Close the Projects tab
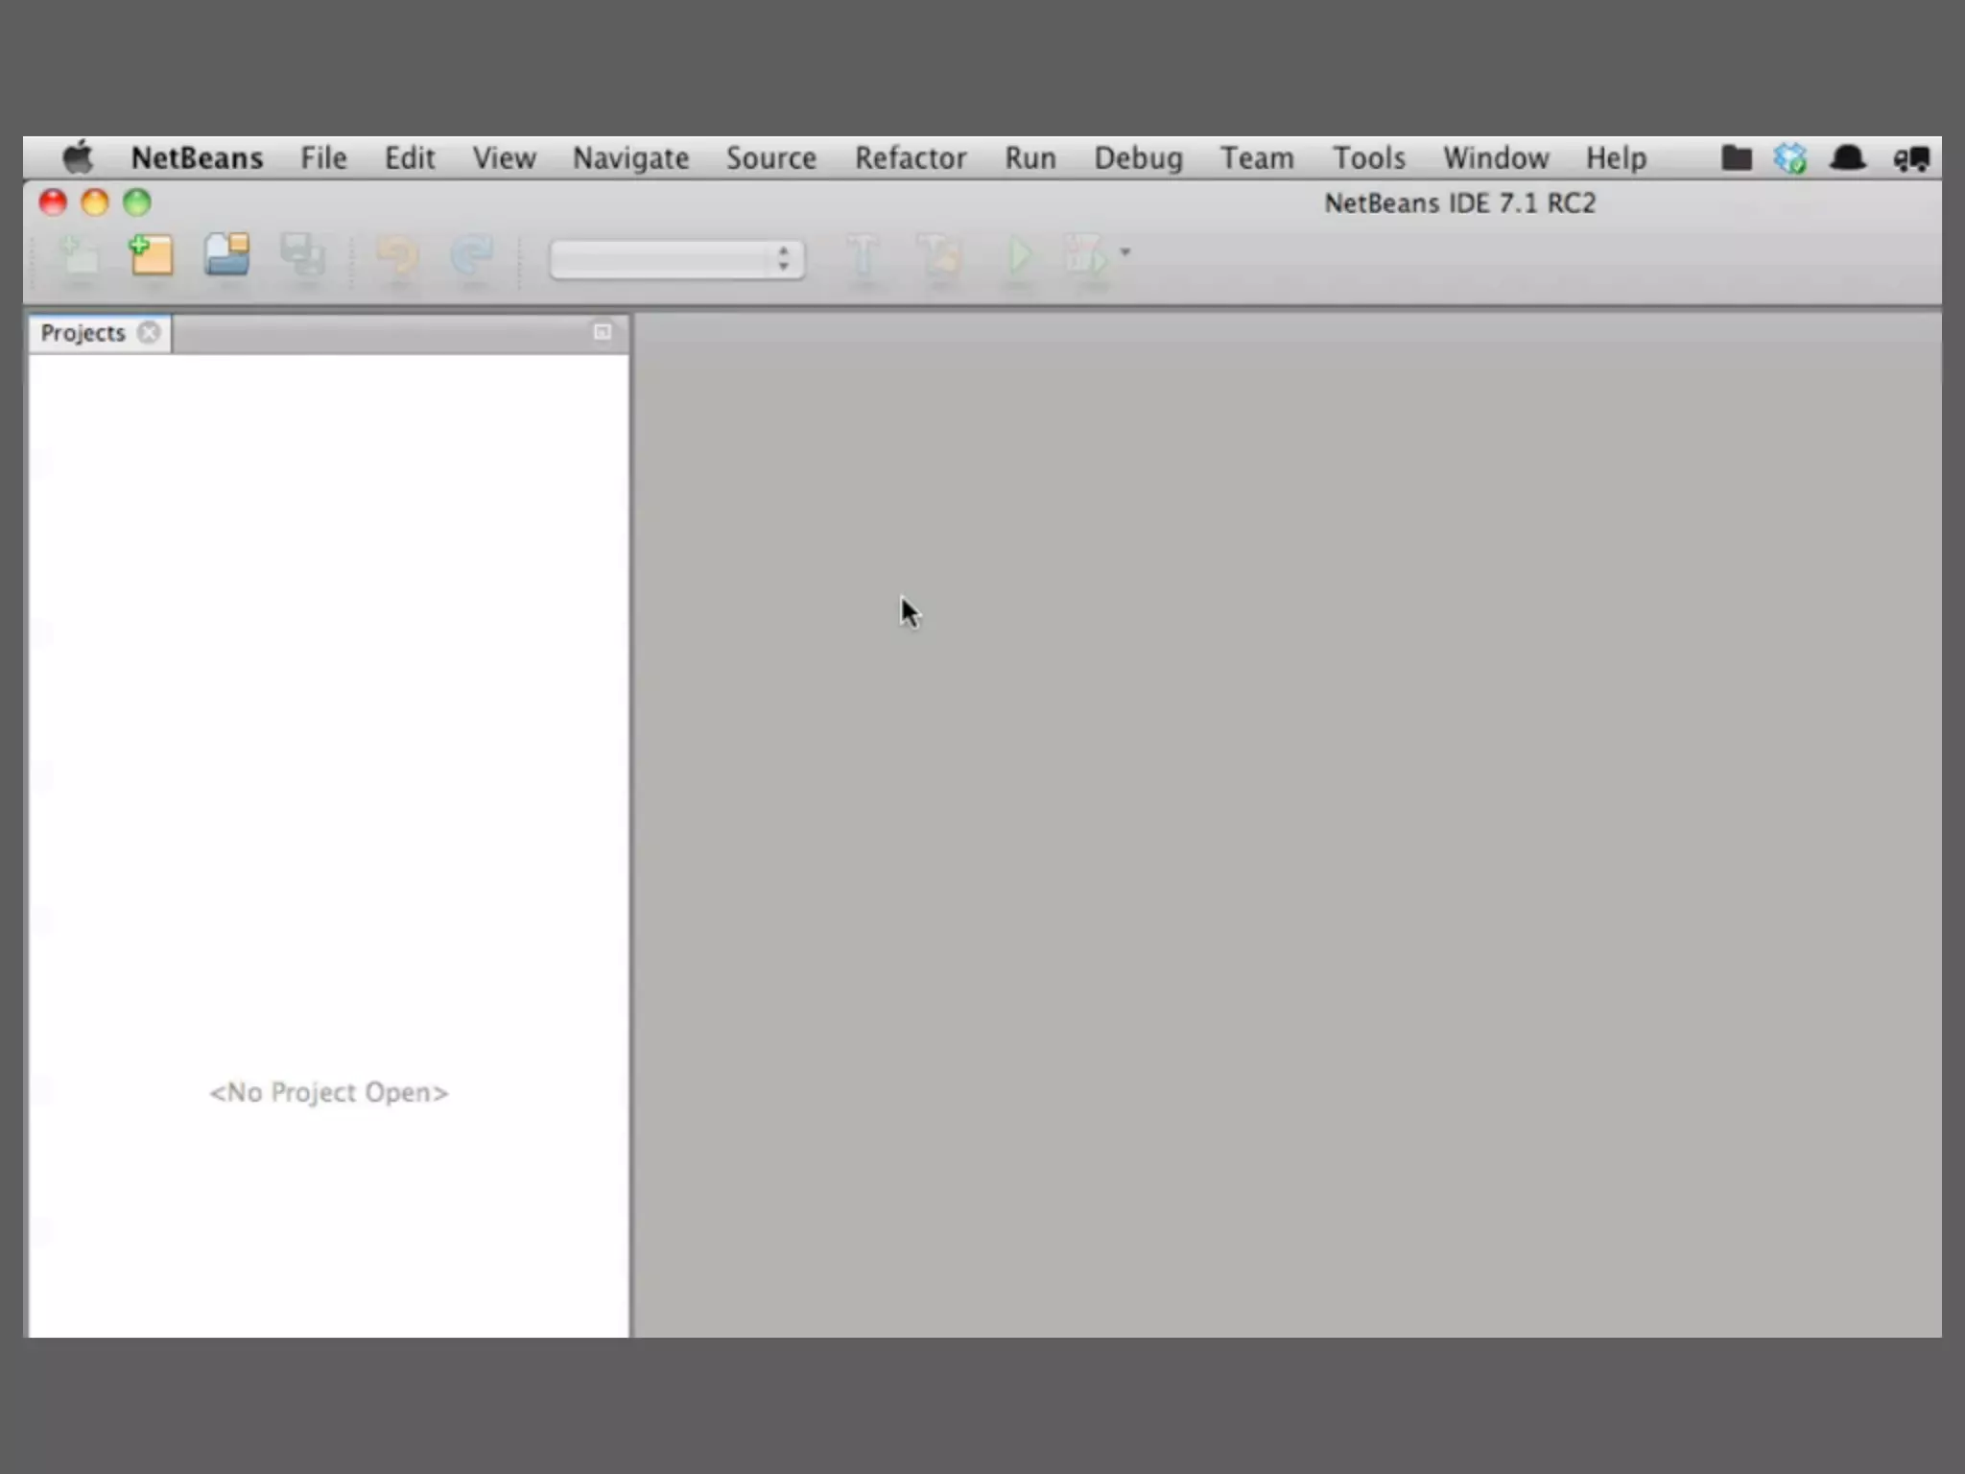This screenshot has width=1965, height=1474. pos(149,333)
